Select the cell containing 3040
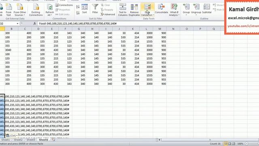Screen dimensions: 259x146 11,50
